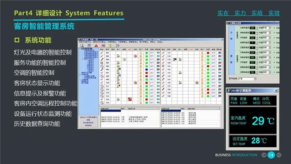Toggle the last row checkbox in AC settings

point(274,72)
